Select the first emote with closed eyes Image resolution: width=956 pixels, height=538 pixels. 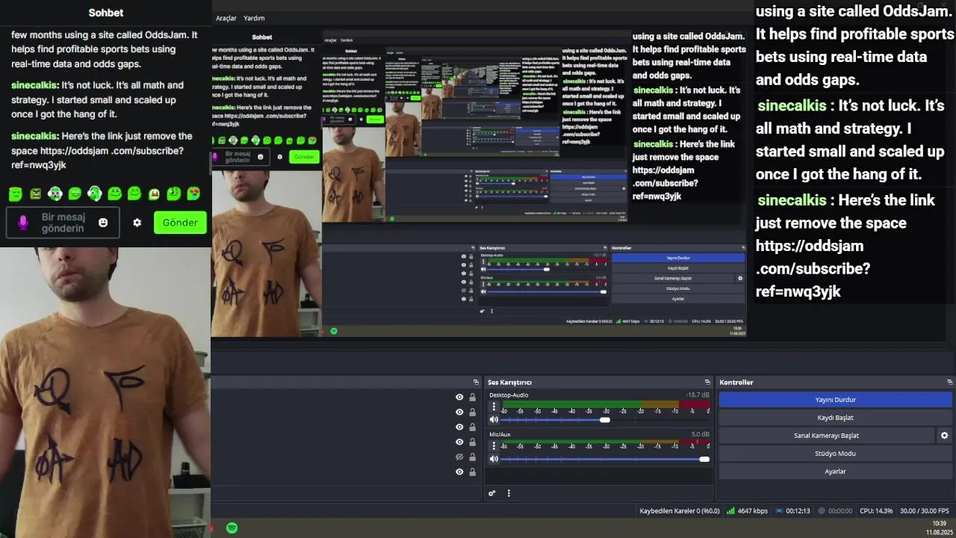point(16,194)
